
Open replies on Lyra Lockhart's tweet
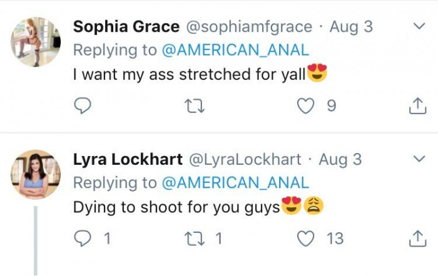83,238
